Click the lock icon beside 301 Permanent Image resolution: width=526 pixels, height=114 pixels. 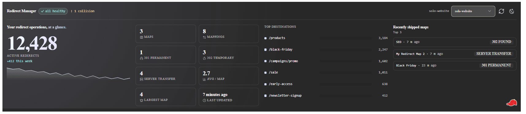[x=141, y=58]
